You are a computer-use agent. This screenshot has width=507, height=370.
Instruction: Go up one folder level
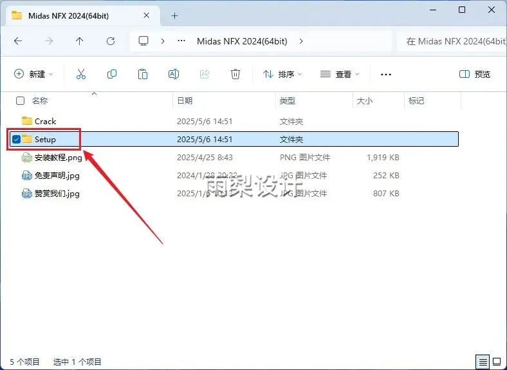pos(80,41)
